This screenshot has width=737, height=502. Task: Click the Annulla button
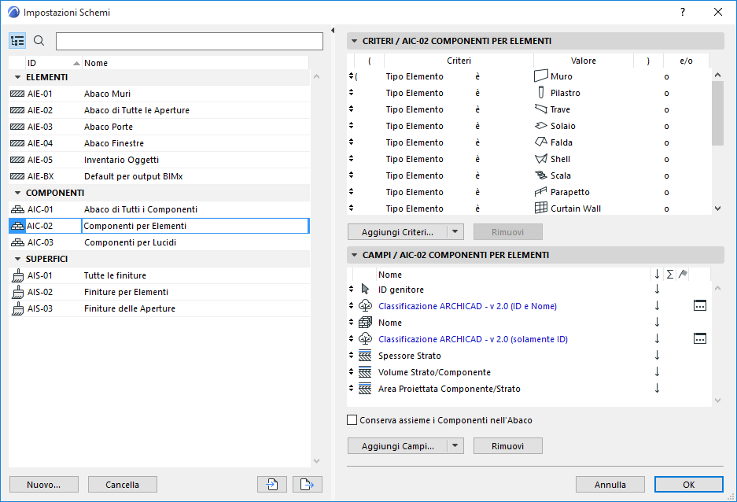pyautogui.click(x=610, y=484)
